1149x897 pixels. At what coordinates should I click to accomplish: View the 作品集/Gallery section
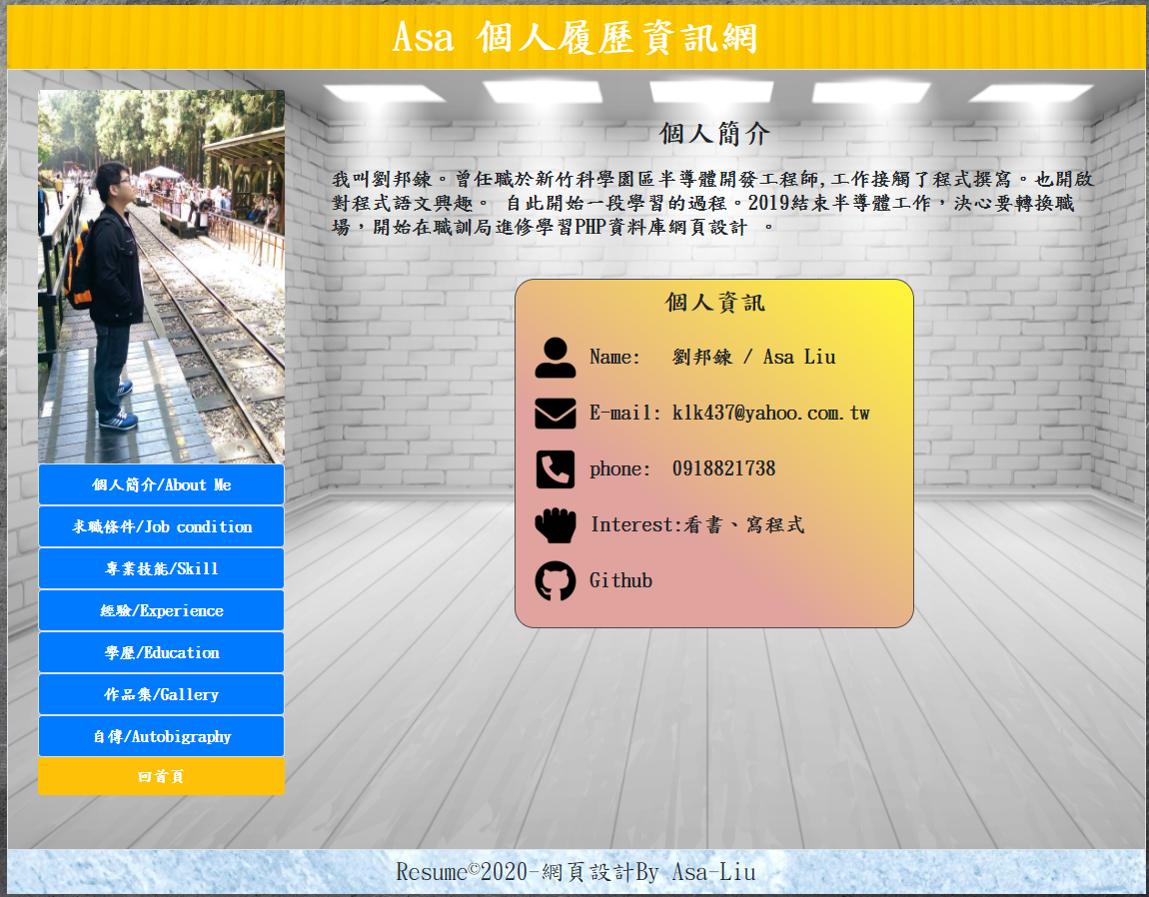(161, 695)
